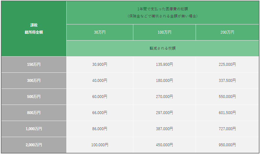The height and width of the screenshot is (154, 260).
Task: Select the 2,000万円 income row label
Action: coord(34,145)
